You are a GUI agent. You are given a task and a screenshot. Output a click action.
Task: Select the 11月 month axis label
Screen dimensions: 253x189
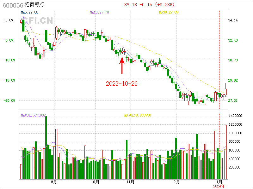pyautogui.click(x=130, y=182)
